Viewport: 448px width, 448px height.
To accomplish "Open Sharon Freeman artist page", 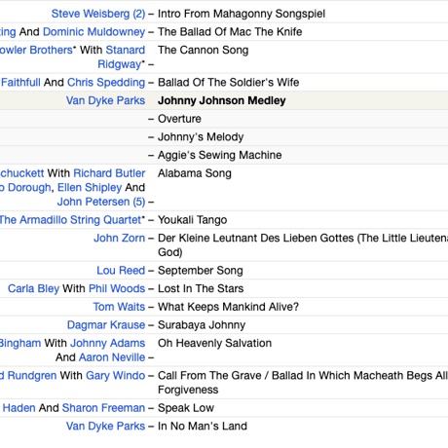I will pyautogui.click(x=103, y=408).
